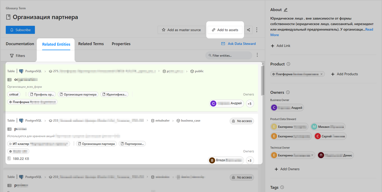Click the clock history icon next to Owners
The height and width of the screenshot is (192, 382).
[288, 92]
